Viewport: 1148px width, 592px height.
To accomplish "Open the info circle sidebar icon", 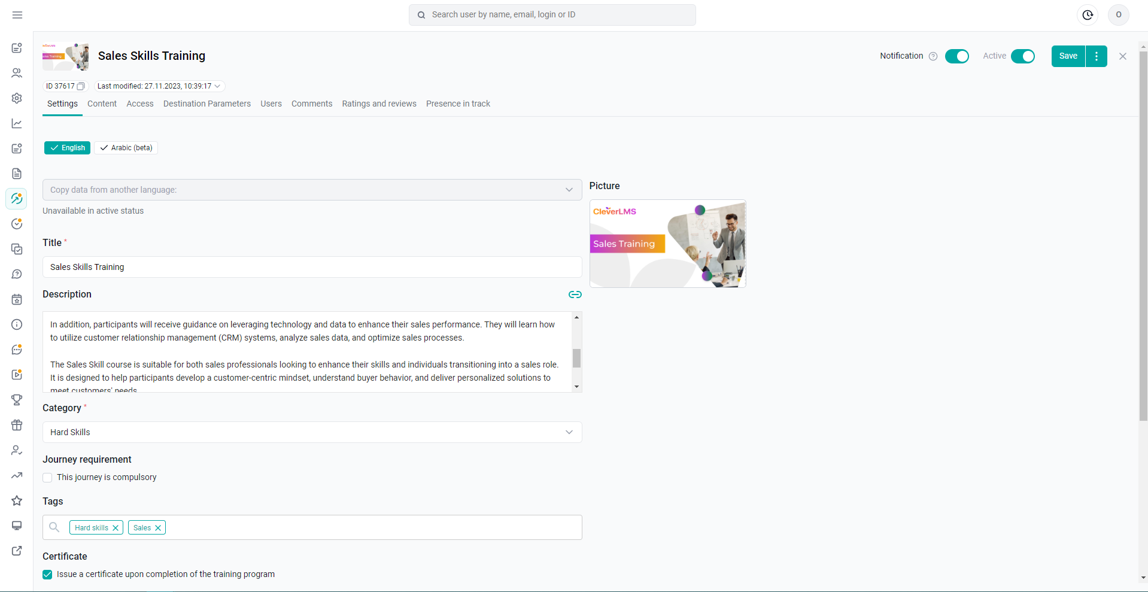I will click(x=17, y=324).
